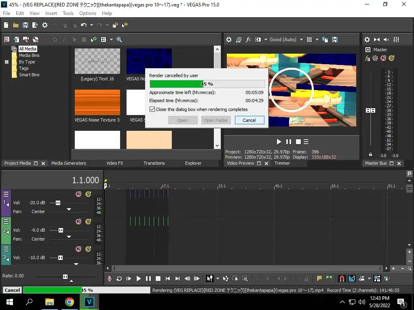
Task: Click track 2 volume slider handle
Action: click(61, 230)
